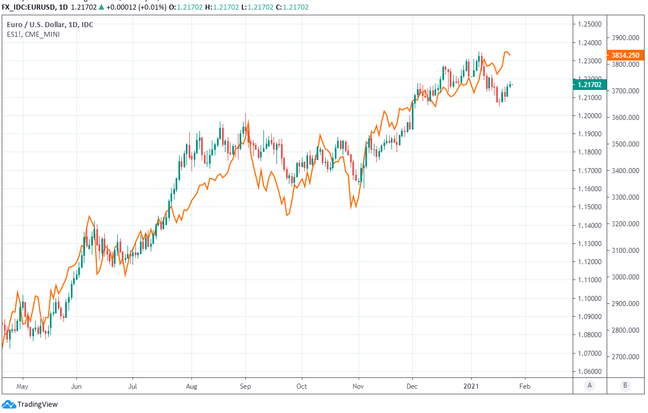Screen dimensions: 648x413
Task: Click the 2021 label on time axis
Action: [x=471, y=386]
